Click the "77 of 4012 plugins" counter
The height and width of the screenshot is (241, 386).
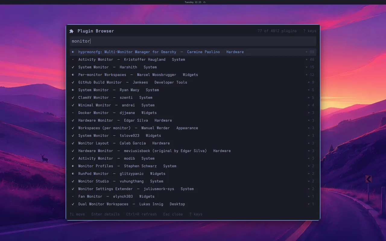pyautogui.click(x=277, y=31)
